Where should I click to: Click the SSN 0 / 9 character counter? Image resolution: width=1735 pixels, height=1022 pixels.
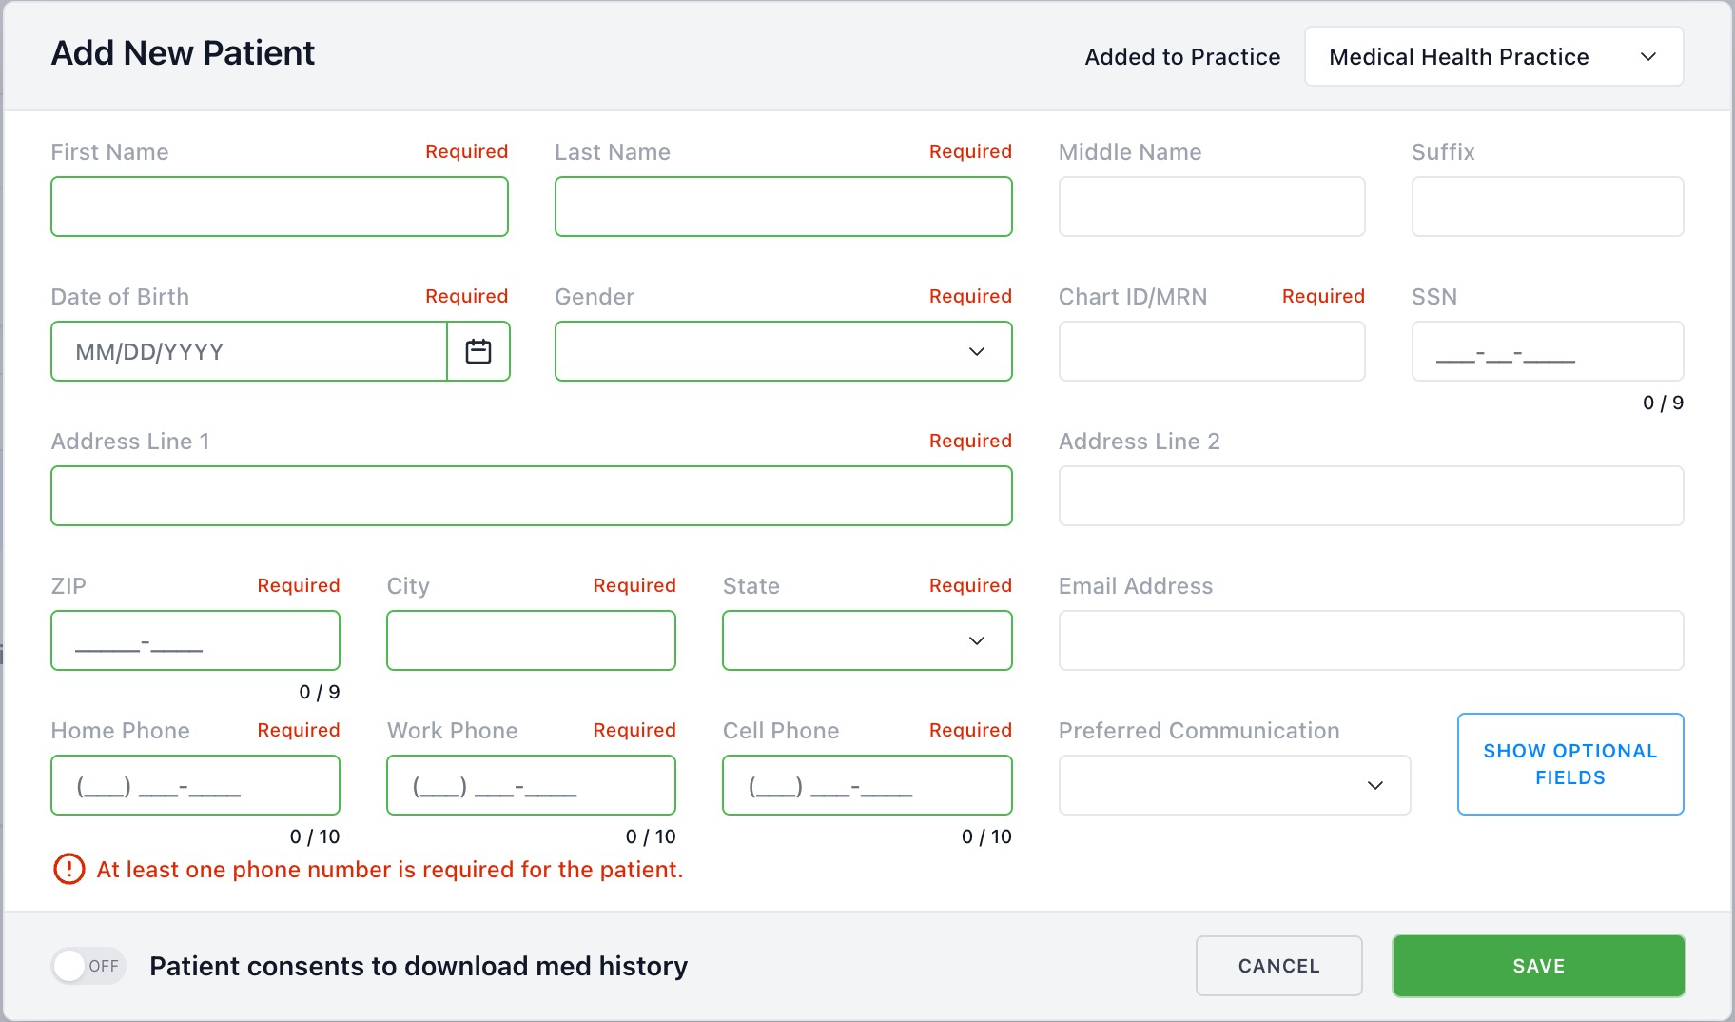click(x=1663, y=403)
